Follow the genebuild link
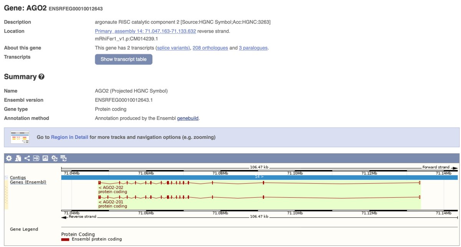 [187, 118]
